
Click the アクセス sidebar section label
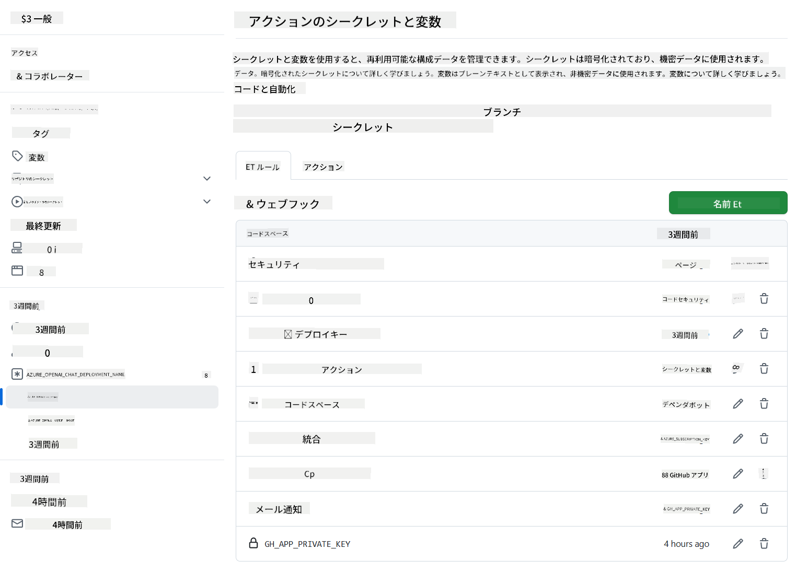(25, 53)
